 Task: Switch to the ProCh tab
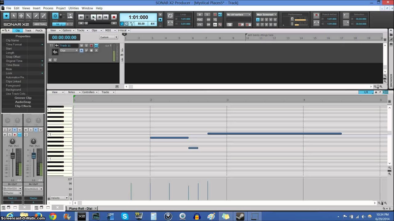39,30
